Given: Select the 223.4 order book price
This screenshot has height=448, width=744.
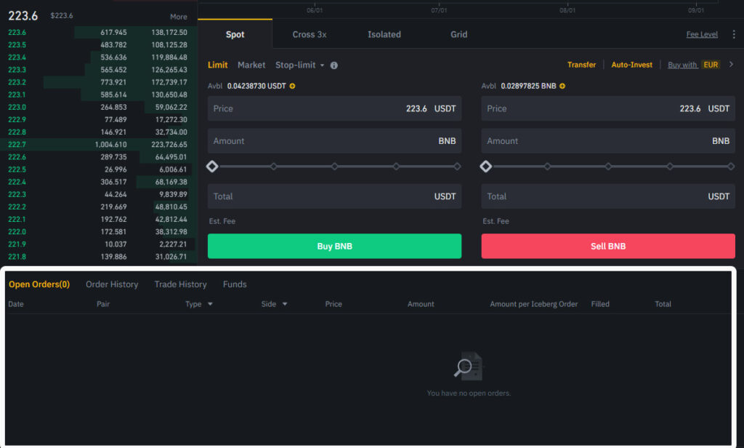Looking at the screenshot, I should (x=17, y=57).
